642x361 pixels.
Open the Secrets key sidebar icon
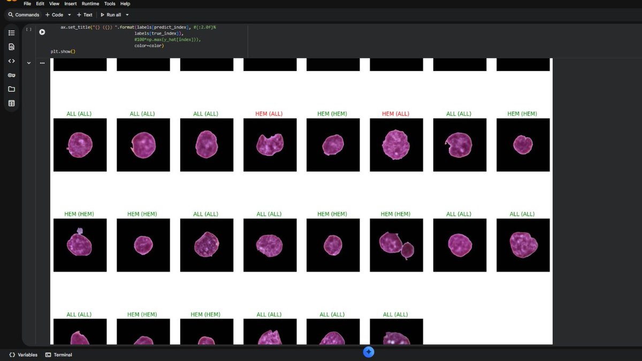11,75
